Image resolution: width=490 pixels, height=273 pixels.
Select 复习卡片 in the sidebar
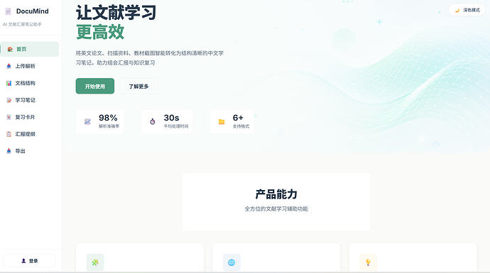click(29, 117)
